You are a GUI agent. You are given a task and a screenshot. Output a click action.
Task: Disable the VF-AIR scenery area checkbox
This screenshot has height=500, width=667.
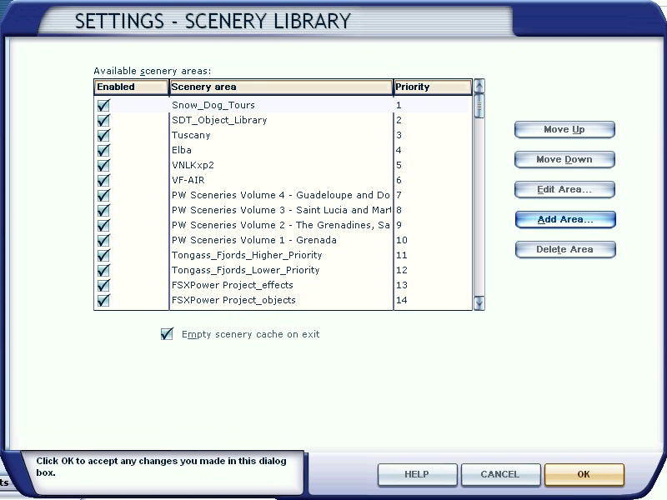click(x=104, y=181)
